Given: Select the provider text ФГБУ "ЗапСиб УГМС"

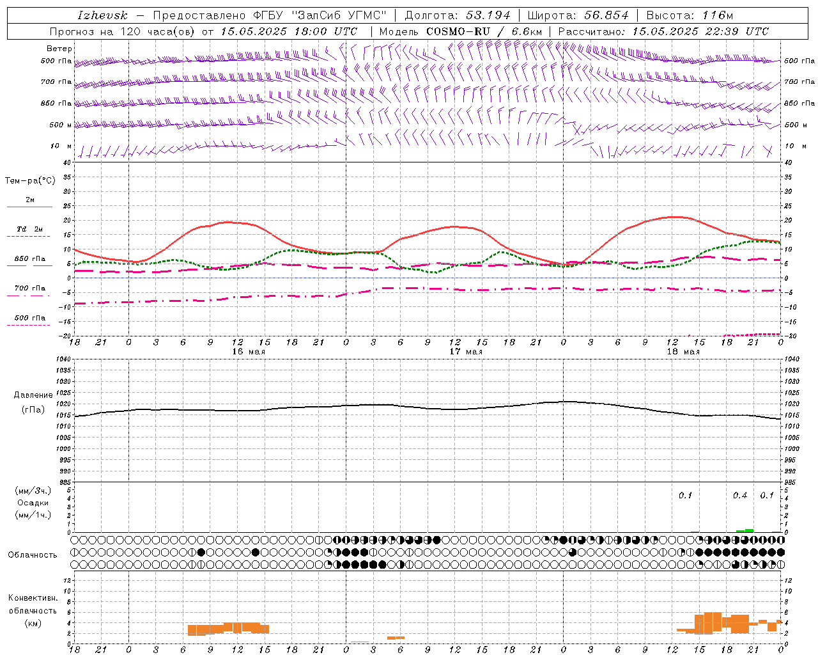Looking at the screenshot, I should tap(321, 15).
